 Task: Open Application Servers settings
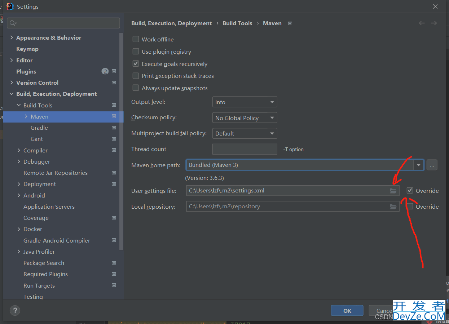click(49, 207)
